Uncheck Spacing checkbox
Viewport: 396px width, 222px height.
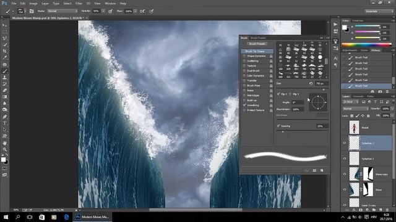pyautogui.click(x=278, y=126)
